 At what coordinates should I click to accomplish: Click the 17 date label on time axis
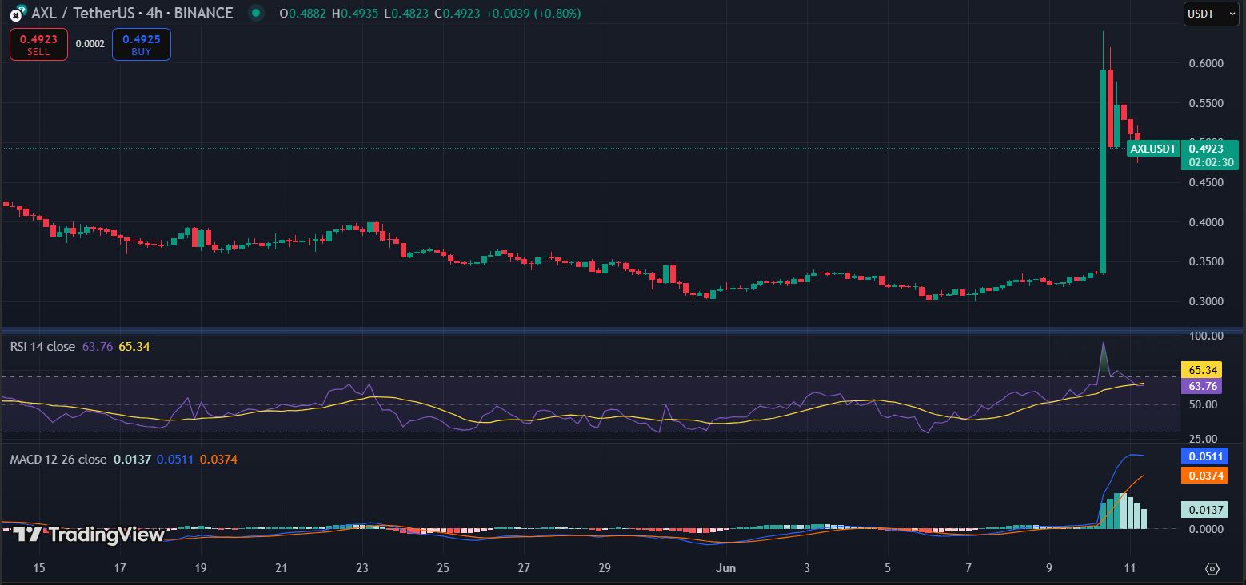(x=120, y=568)
